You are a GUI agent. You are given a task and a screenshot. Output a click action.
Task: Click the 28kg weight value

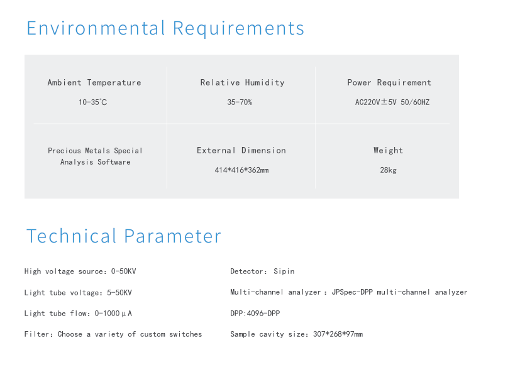coord(388,170)
